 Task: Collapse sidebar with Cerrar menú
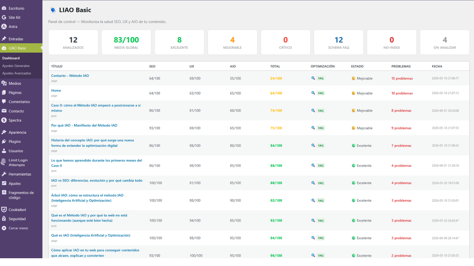click(19, 228)
